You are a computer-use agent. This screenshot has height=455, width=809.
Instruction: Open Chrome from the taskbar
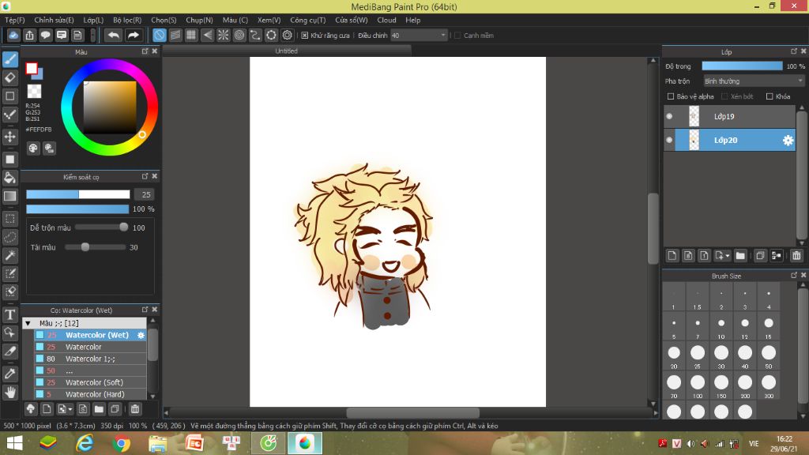coord(121,443)
